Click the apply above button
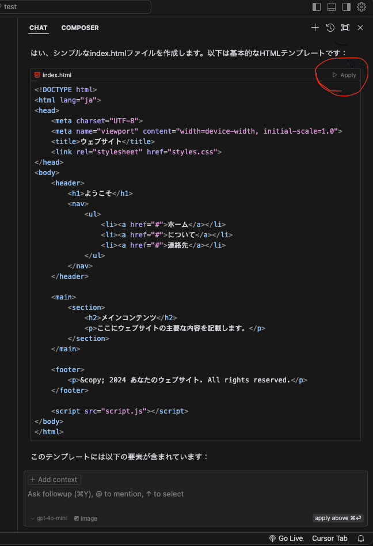Image resolution: width=373 pixels, height=546 pixels. 337,518
